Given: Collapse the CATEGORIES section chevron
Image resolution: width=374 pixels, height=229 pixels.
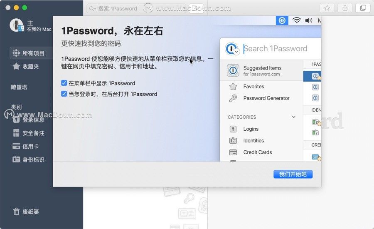Looking at the screenshot, I should click(294, 117).
